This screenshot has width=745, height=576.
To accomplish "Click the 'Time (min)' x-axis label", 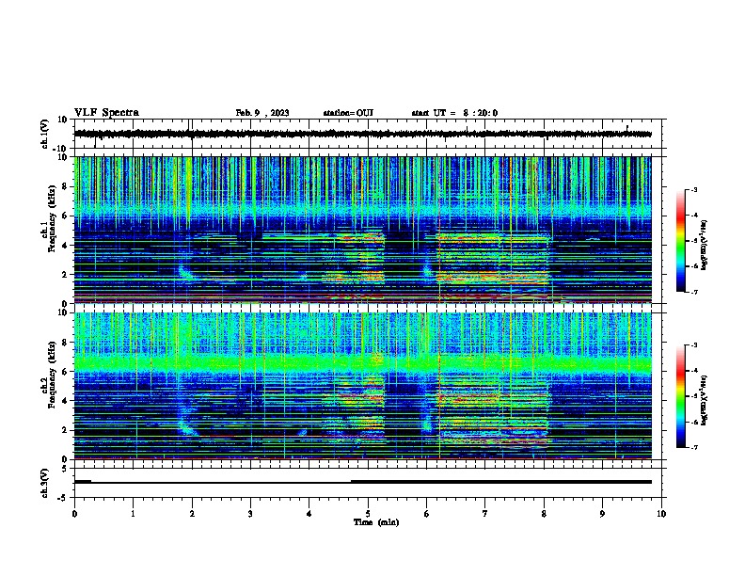I will click(x=376, y=522).
